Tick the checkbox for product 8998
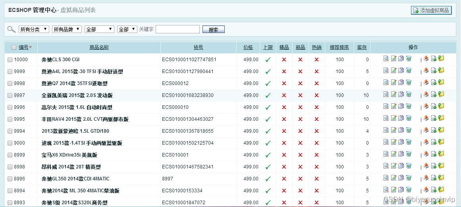 (10, 167)
